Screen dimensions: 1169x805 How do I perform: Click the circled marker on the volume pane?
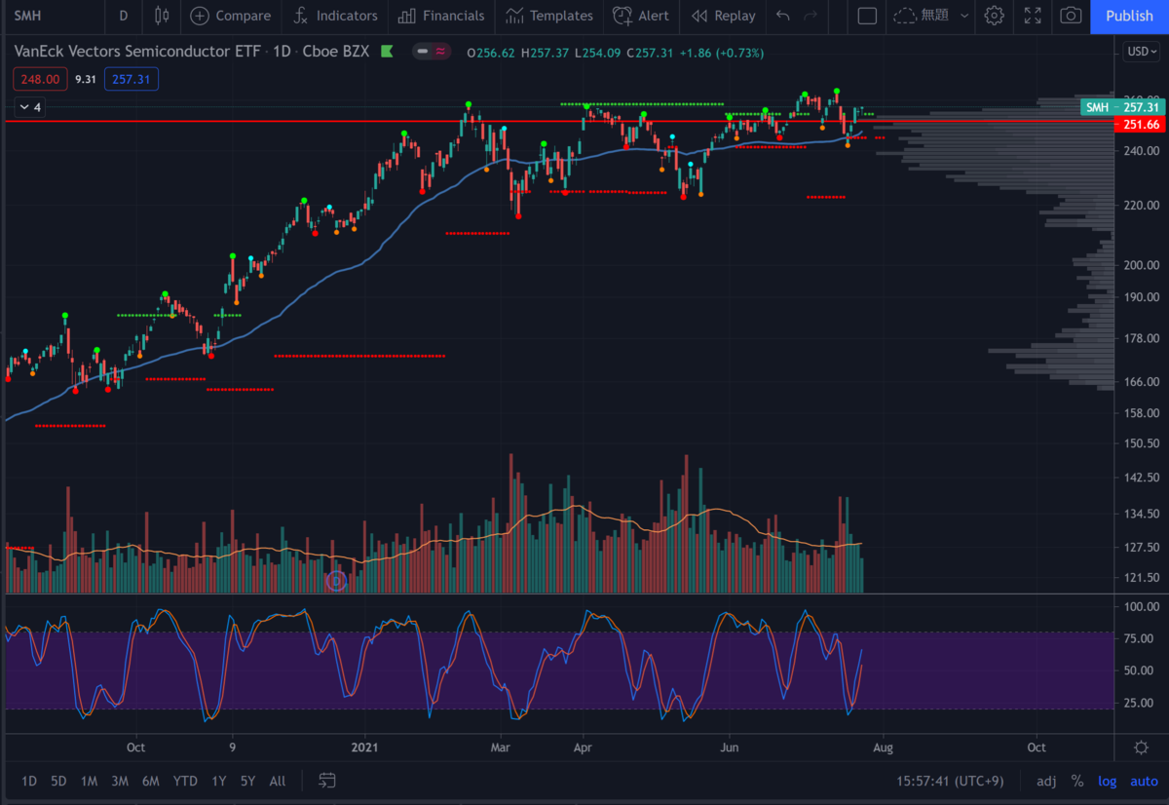[x=336, y=581]
